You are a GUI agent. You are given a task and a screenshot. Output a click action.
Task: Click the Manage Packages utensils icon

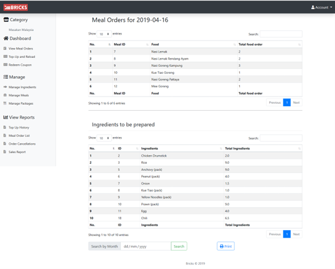pos(4,103)
